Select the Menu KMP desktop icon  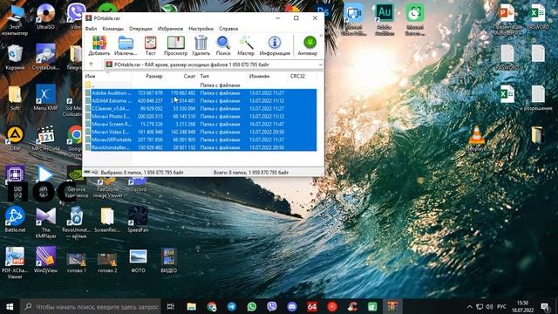tap(45, 98)
